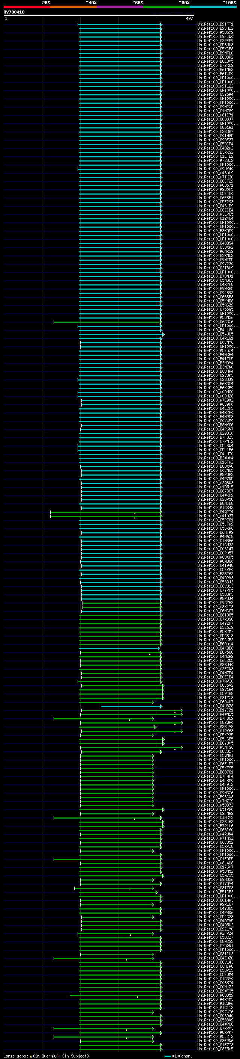Click label UniRef100_C6HIP8
The height and width of the screenshot is (1059, 240).
[x=215, y=966]
